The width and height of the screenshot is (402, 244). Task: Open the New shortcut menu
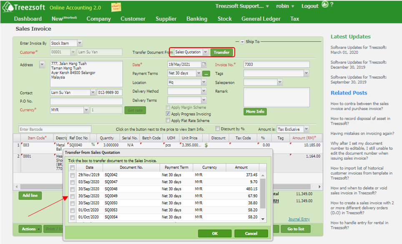coord(64,18)
